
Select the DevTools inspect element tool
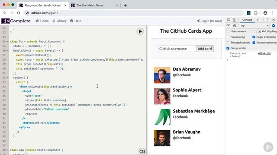tap(229, 20)
